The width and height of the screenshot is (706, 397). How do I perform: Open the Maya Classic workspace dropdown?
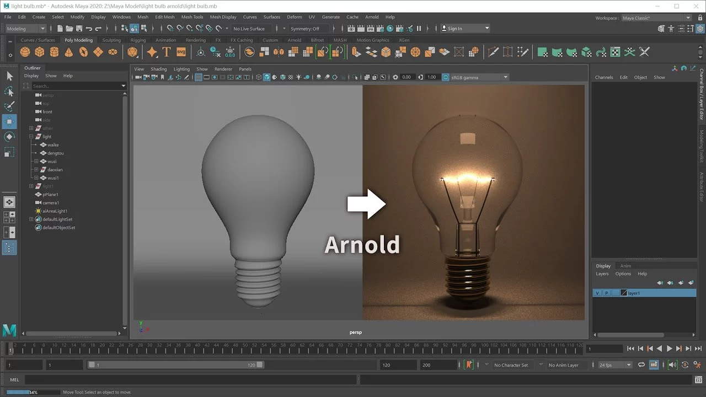tap(656, 18)
